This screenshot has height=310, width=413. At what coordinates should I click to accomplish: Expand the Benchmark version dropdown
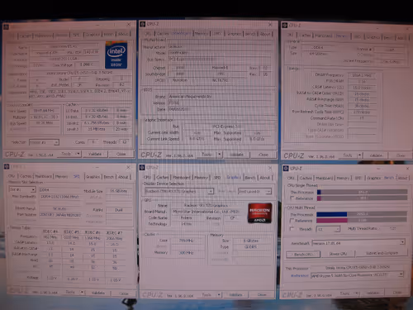click(358, 243)
